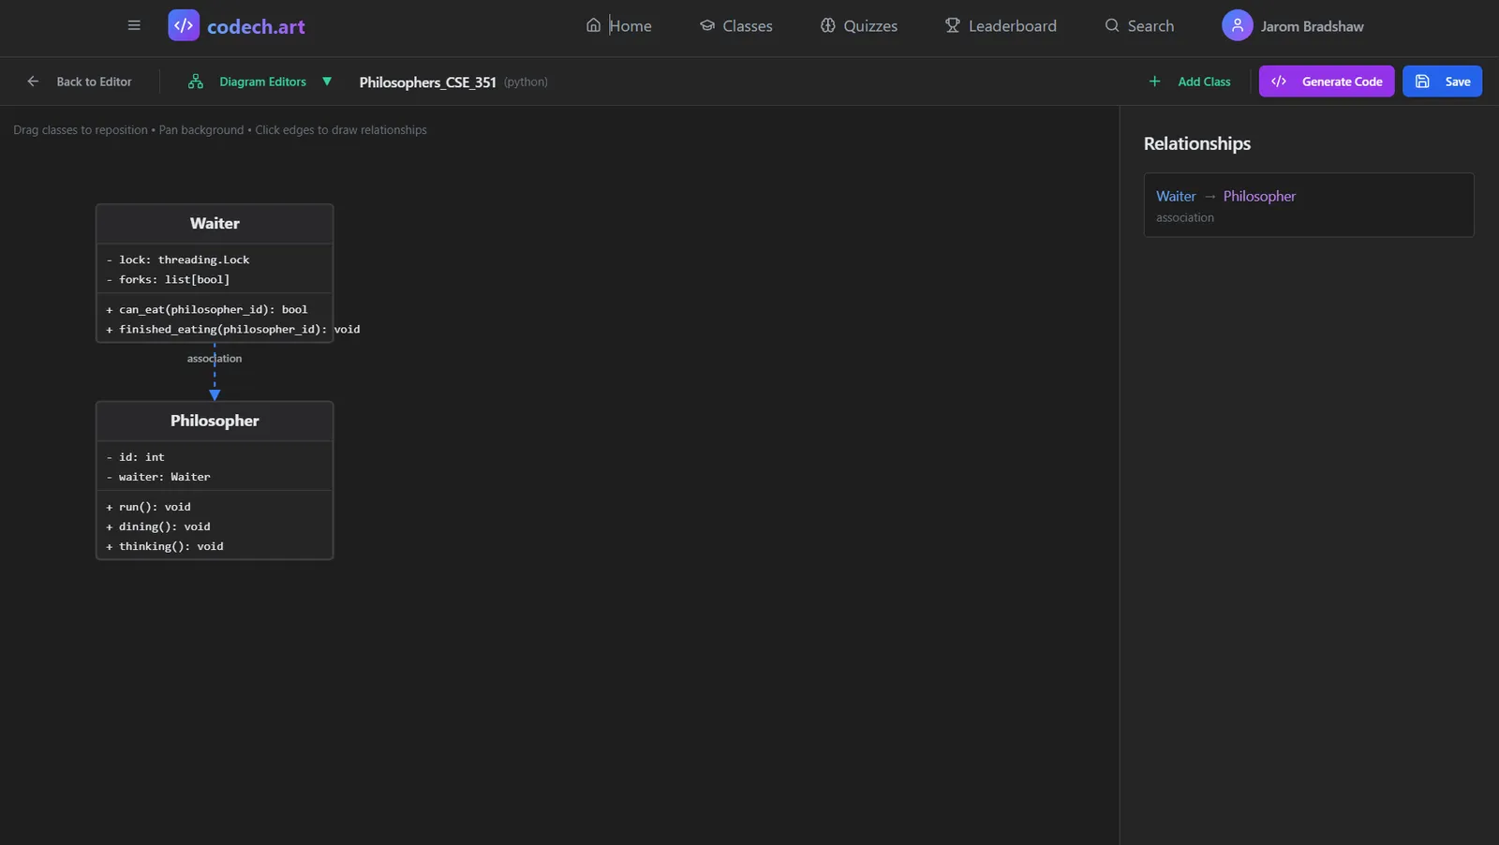The width and height of the screenshot is (1499, 845).
Task: Expand the Diagram Editors dropdown arrow
Action: tap(327, 82)
